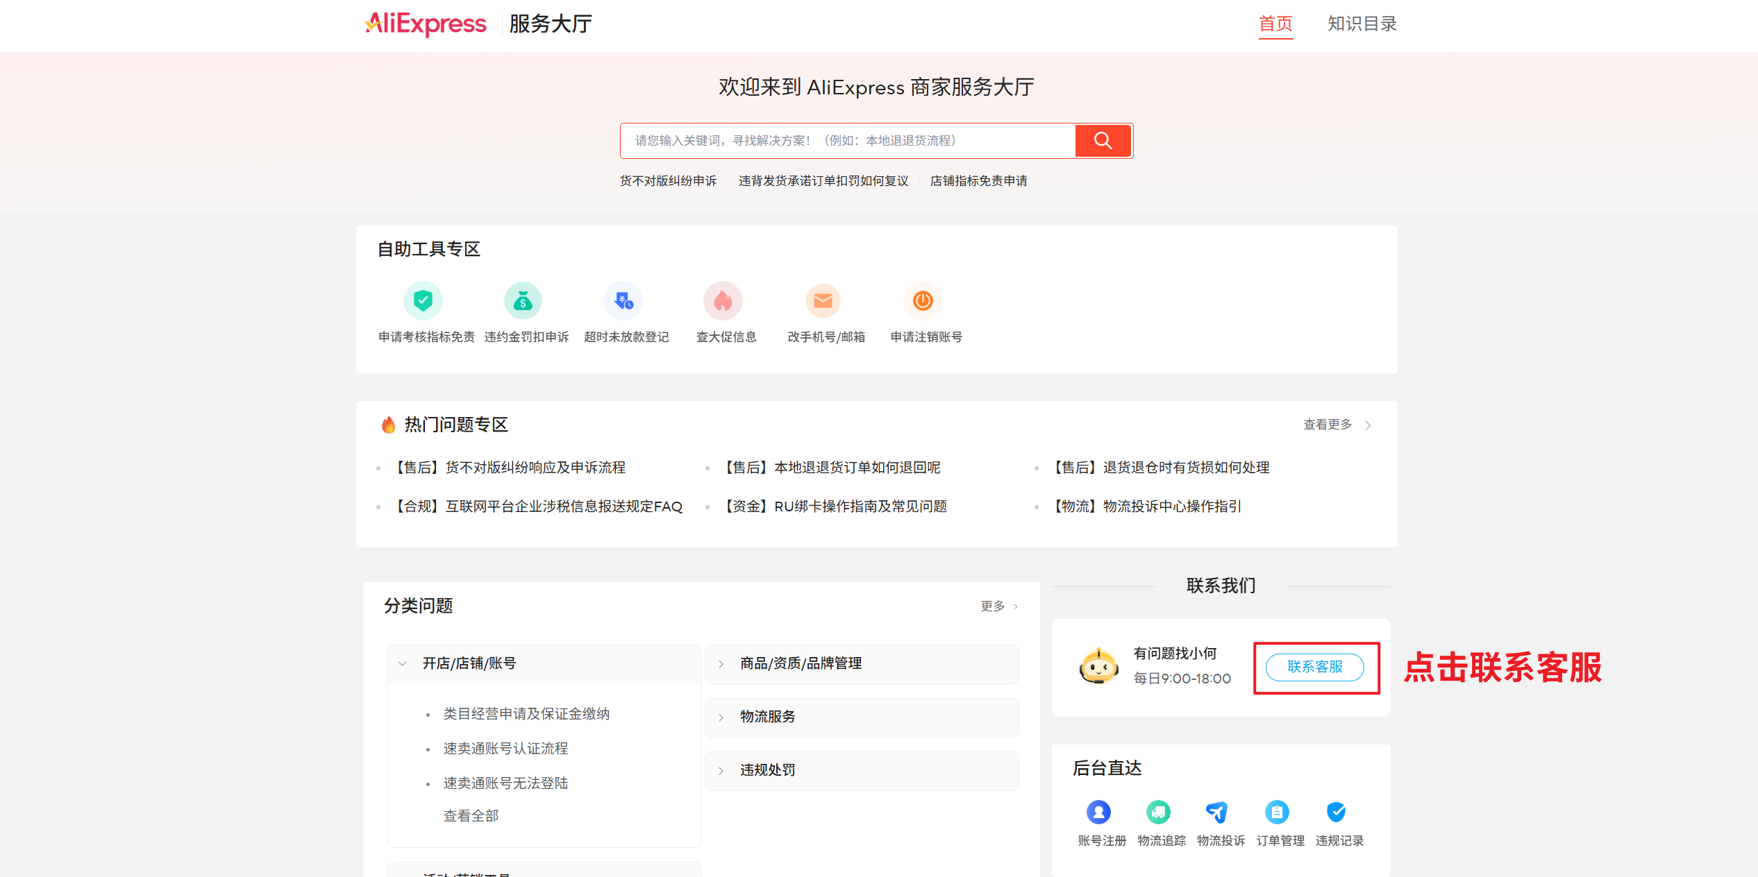Select the 首页 navigation tab
The image size is (1758, 877).
(1275, 24)
